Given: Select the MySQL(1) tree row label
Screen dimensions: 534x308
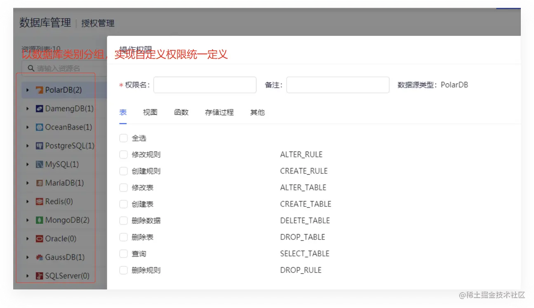Looking at the screenshot, I should click(62, 164).
